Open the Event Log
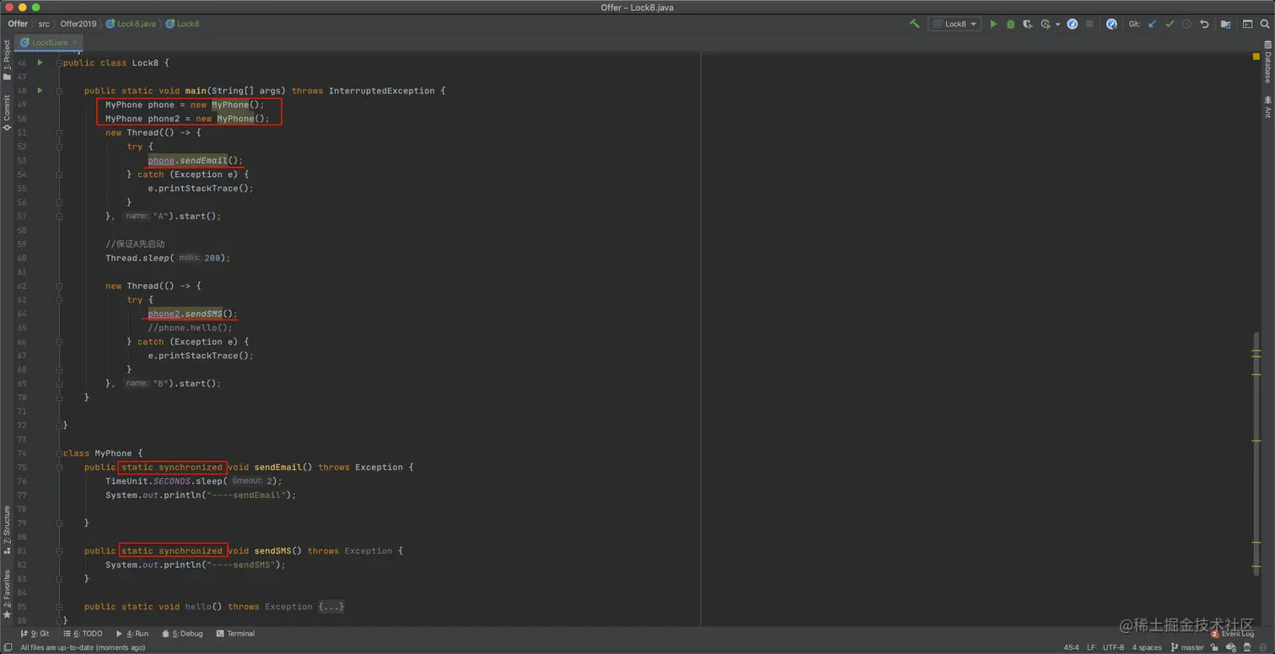1275x654 pixels. (1233, 634)
